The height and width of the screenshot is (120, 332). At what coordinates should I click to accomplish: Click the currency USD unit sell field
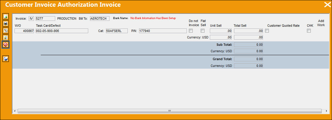[221, 37]
